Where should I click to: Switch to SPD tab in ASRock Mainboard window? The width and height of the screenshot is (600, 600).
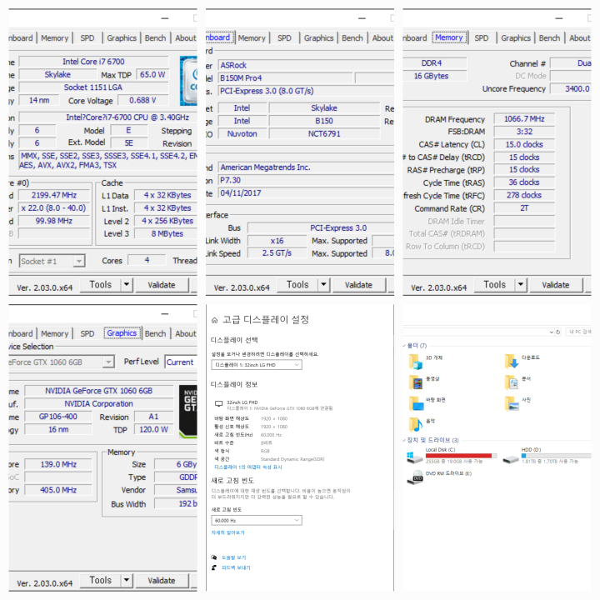(284, 37)
